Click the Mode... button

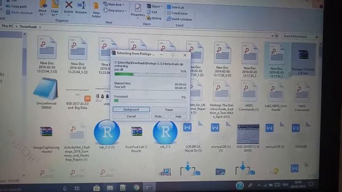pyautogui.click(x=159, y=116)
